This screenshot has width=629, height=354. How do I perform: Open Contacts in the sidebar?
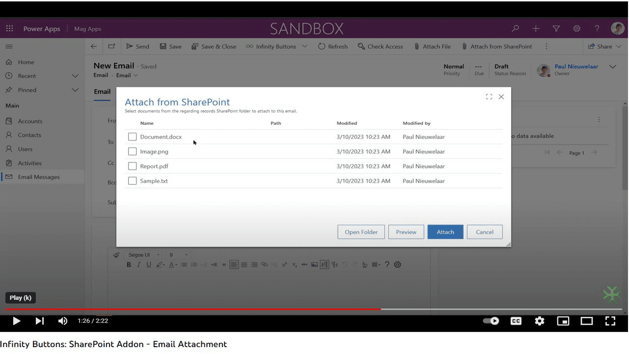[x=29, y=135]
